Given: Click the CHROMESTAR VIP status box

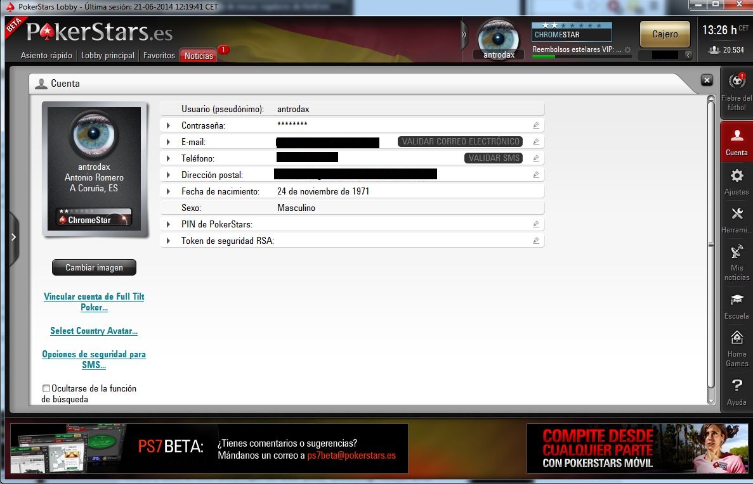Looking at the screenshot, I should pos(572,32).
